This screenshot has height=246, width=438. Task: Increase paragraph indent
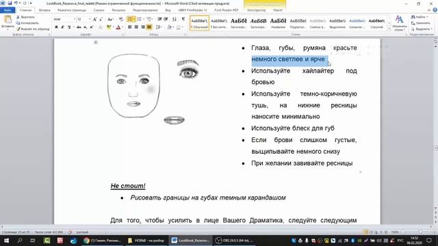pyautogui.click(x=166, y=19)
